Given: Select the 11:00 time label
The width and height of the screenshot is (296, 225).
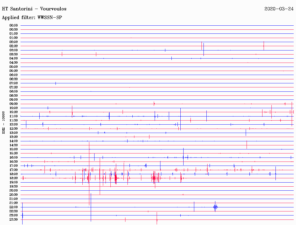Looking at the screenshot, I should point(14,116).
